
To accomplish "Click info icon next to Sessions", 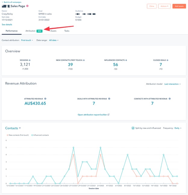I will (29, 60).
